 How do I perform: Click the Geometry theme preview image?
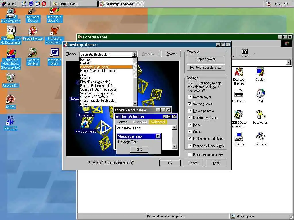coord(123,109)
